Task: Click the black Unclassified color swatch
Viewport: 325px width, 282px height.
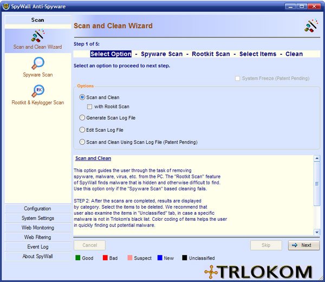Action: coord(185,258)
